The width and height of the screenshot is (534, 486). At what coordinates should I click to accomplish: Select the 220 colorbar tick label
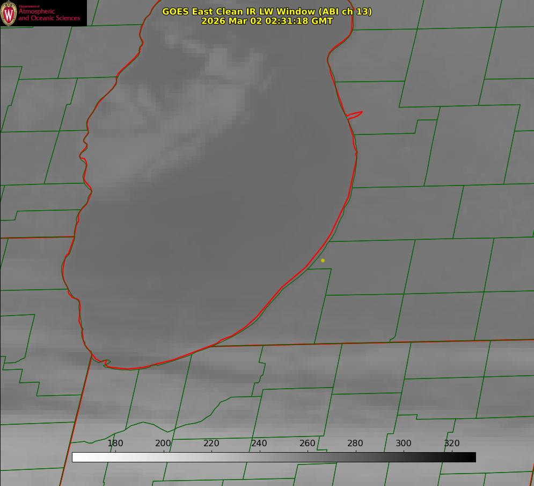[x=211, y=444]
